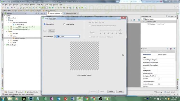Click Properties panel filter funnel icon
Image resolution: width=180 pixels, height=101 pixels.
(174, 49)
